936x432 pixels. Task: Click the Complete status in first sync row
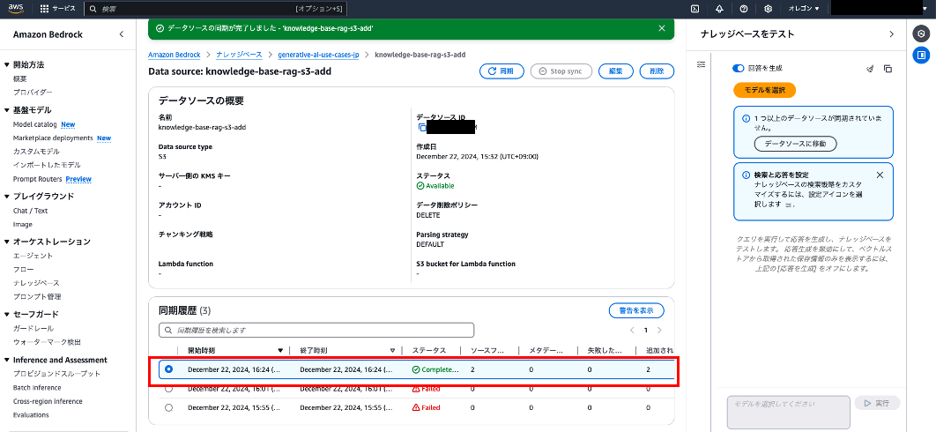tap(435, 369)
